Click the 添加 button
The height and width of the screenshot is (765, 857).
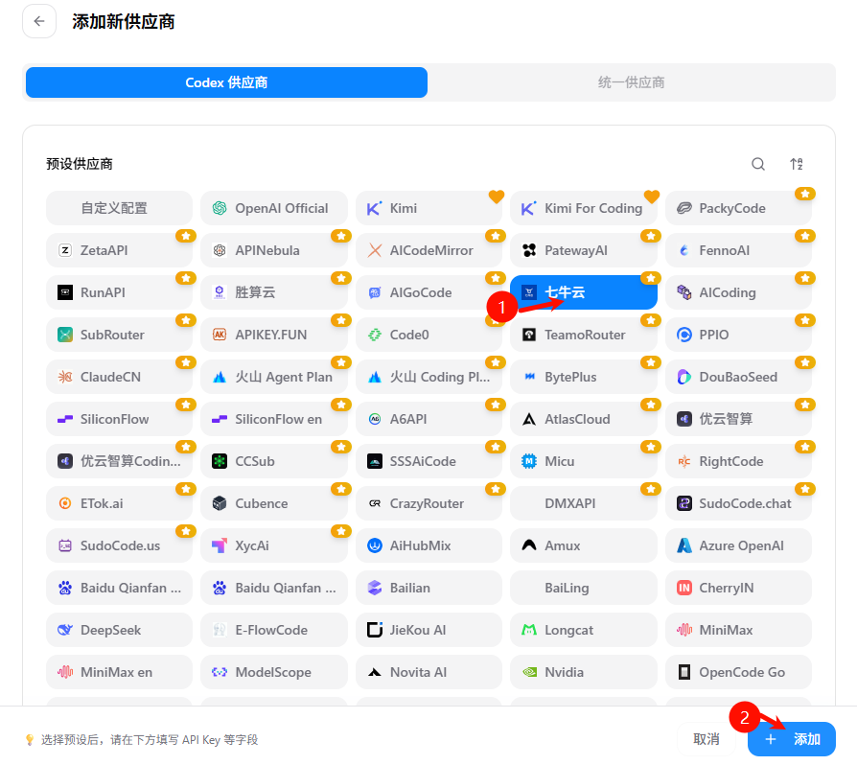(x=792, y=739)
